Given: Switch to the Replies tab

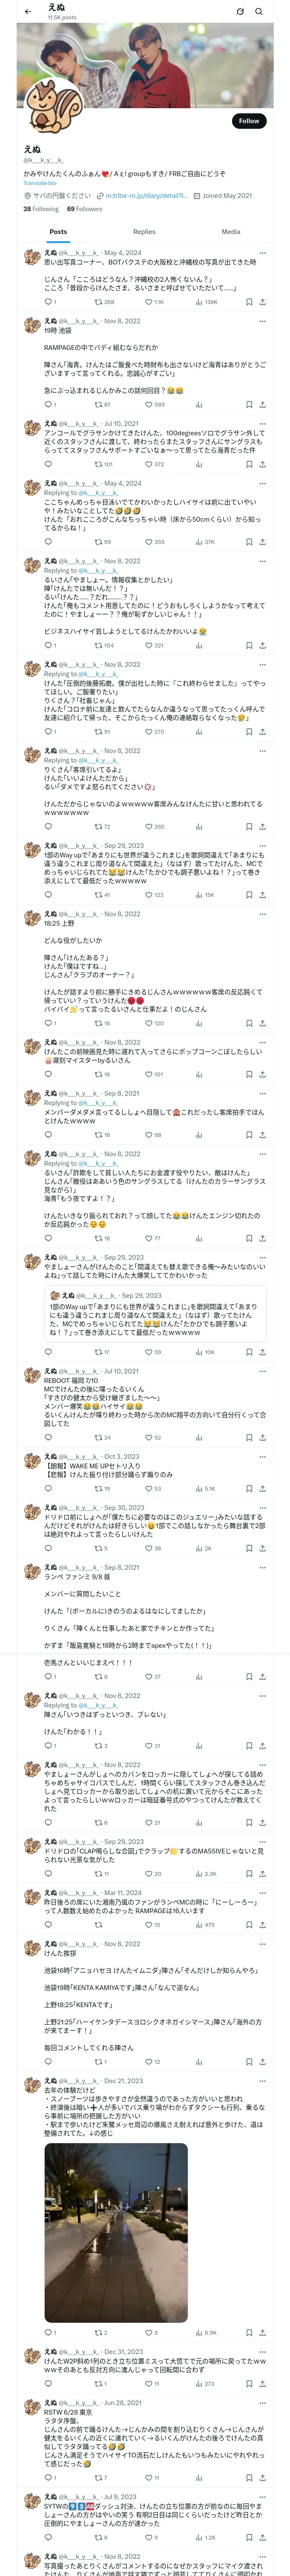Looking at the screenshot, I should tap(144, 232).
